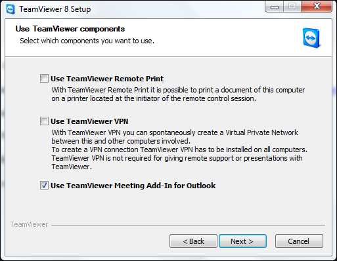This screenshot has height=261, width=337.
Task: Uncheck the Meeting Add-In for Outlook checkbox
Action: click(x=44, y=186)
